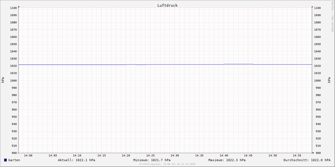Click the 14:40 time axis label

point(224,156)
